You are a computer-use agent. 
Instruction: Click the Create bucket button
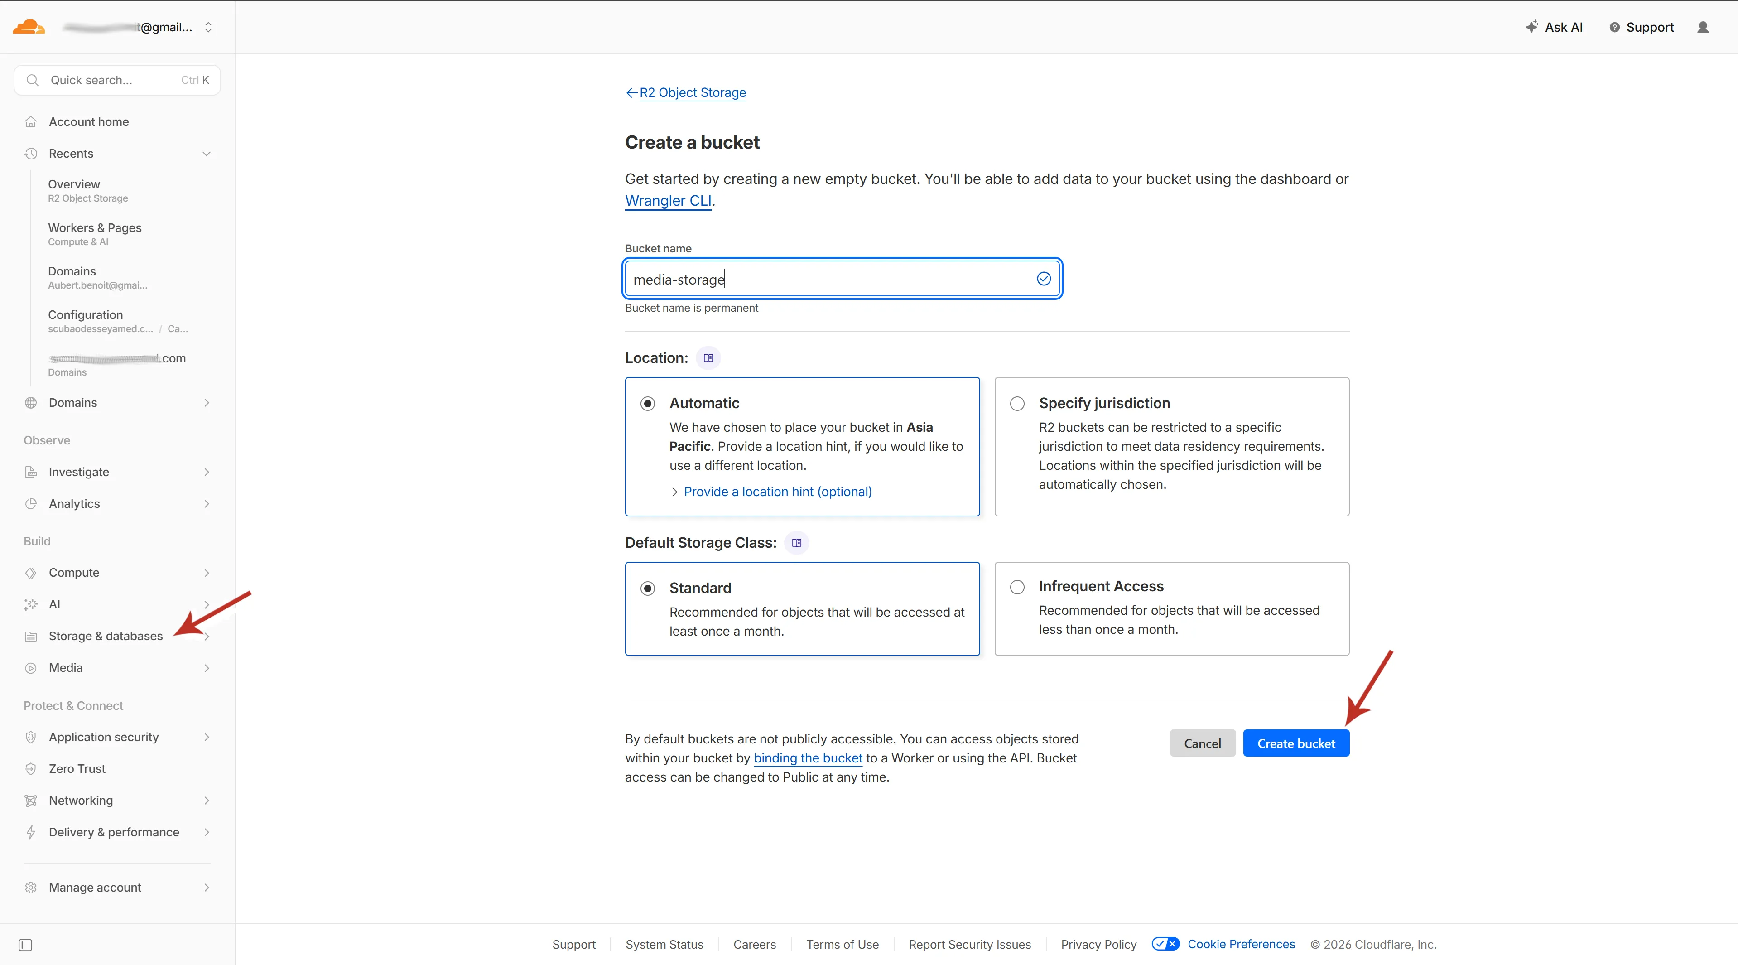pos(1296,743)
